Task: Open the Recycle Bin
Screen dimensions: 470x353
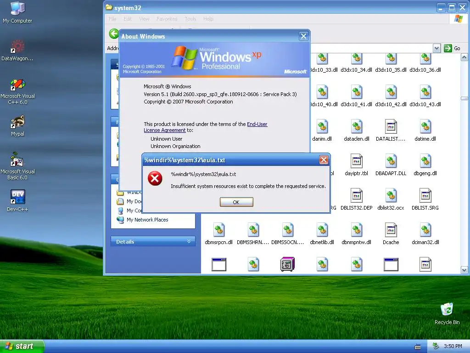Action: (447, 313)
